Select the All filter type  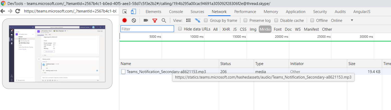point(215,29)
